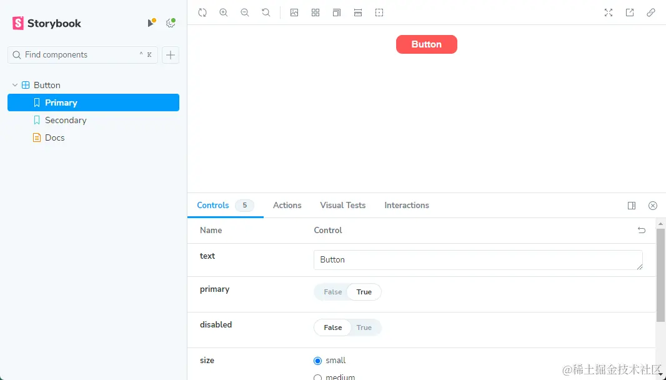Click the Docs document icon
The image size is (666, 380).
coord(37,137)
